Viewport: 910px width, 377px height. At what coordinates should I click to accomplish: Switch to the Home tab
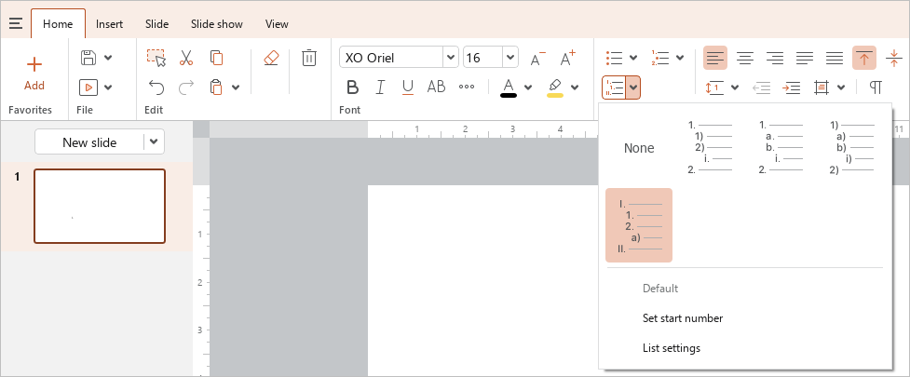[x=58, y=24]
